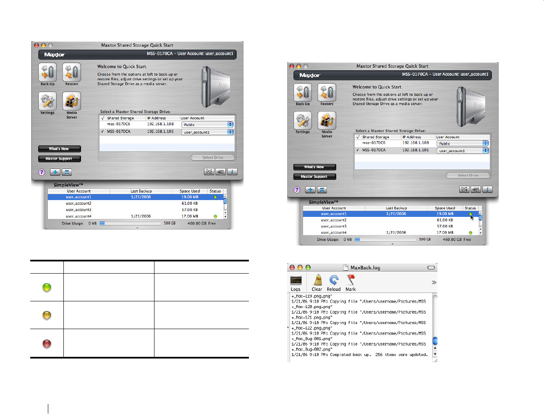Click the scroll down arrow in MaxBack.log
544x414 pixels.
pos(435,353)
